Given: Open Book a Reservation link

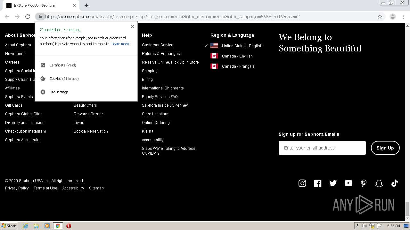Looking at the screenshot, I should coord(91,131).
